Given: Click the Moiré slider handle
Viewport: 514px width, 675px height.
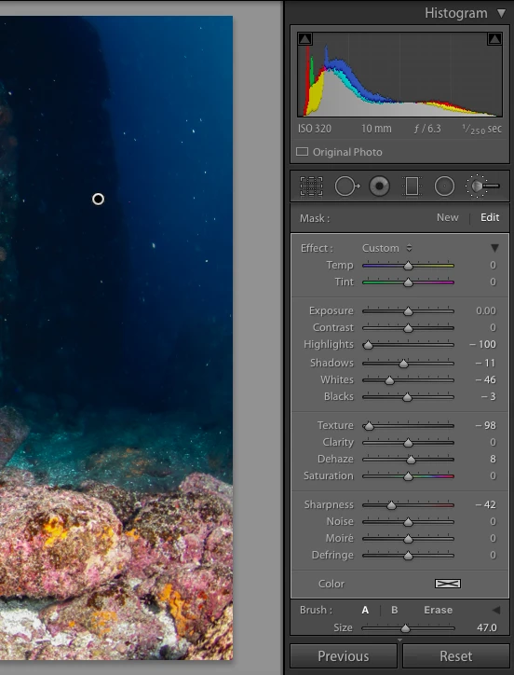Looking at the screenshot, I should point(408,539).
